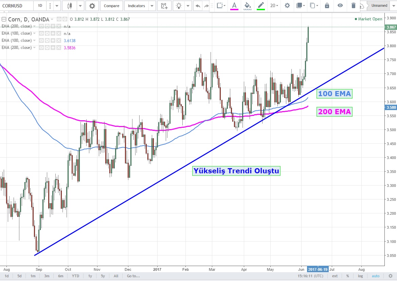Open the font size 20 dropdown
Image resolution: width=397 pixels, height=281 pixels.
pos(274,5)
